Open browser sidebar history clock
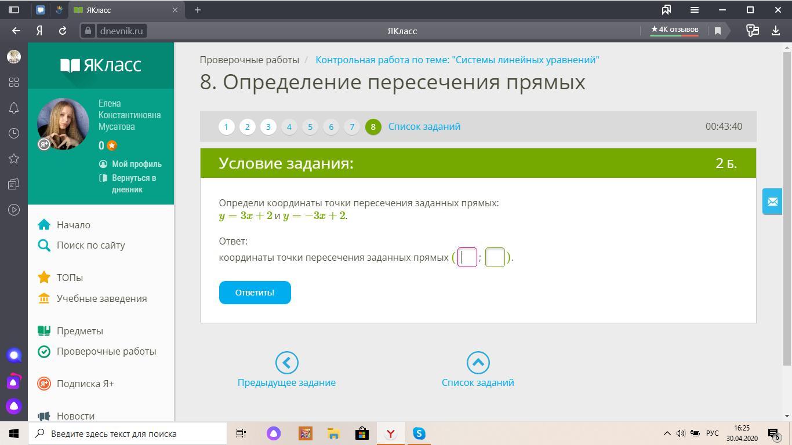Image resolution: width=792 pixels, height=445 pixels. point(14,133)
